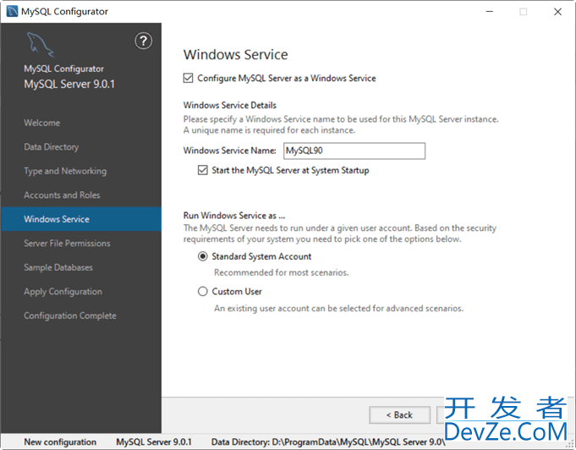Switch to the Type and Networking step
The width and height of the screenshot is (576, 450).
click(65, 171)
